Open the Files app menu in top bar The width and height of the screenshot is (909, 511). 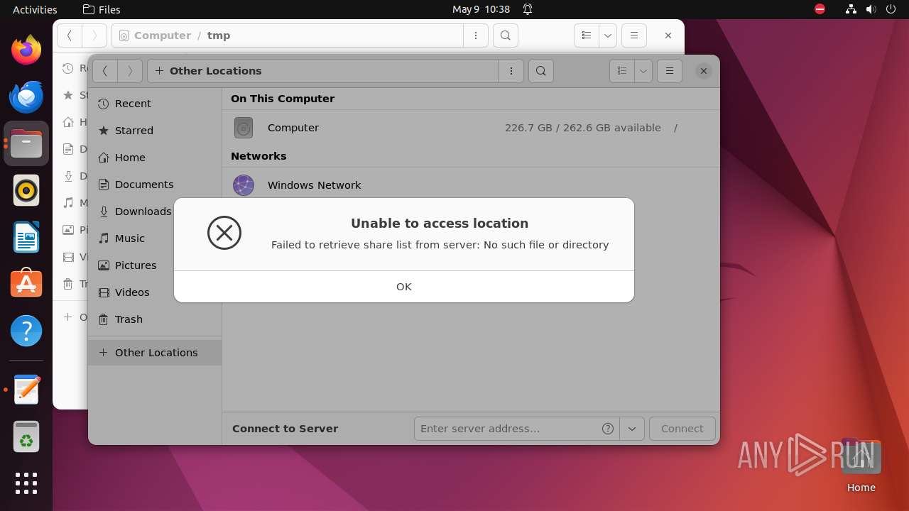[x=102, y=9]
